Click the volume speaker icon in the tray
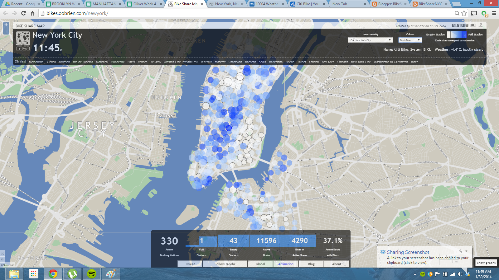This screenshot has width=499, height=280. [460, 274]
